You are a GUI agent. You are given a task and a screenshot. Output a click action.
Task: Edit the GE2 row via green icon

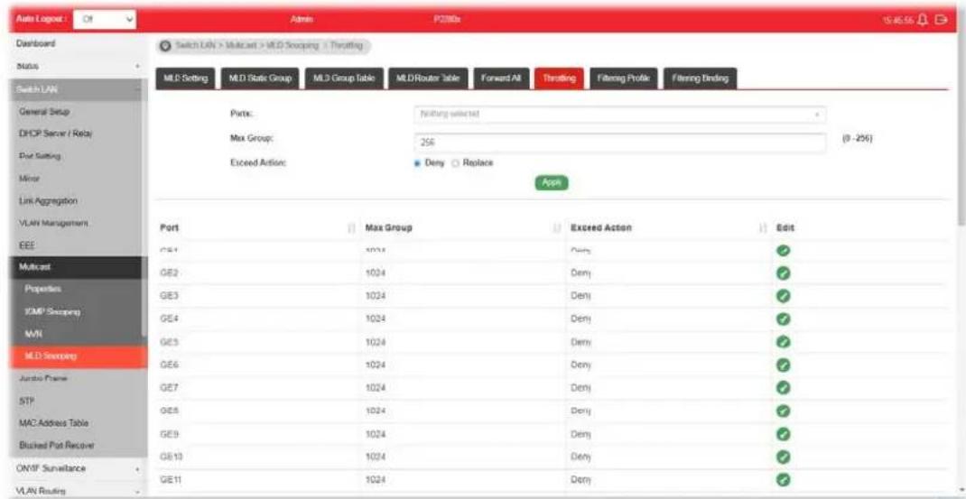click(x=783, y=273)
